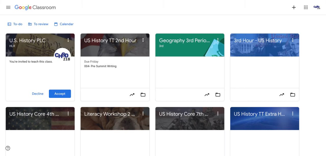Open gradebook for US History TT 2nd Hour

pos(132,95)
